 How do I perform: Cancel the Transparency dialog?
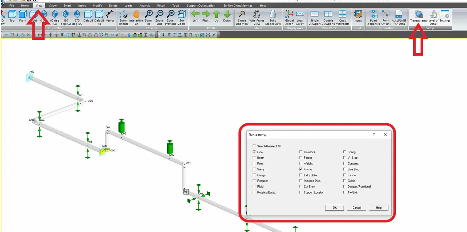(357, 208)
